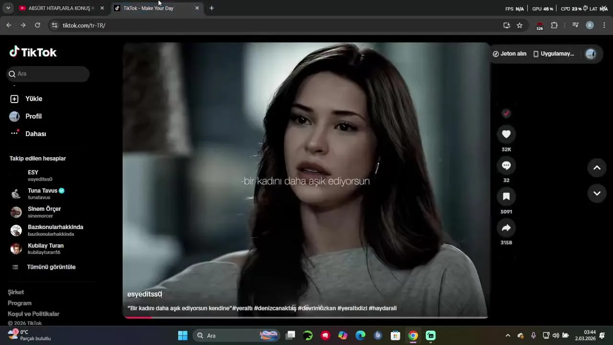Open the tab search dropdown arrow
The width and height of the screenshot is (613, 345).
point(8,8)
